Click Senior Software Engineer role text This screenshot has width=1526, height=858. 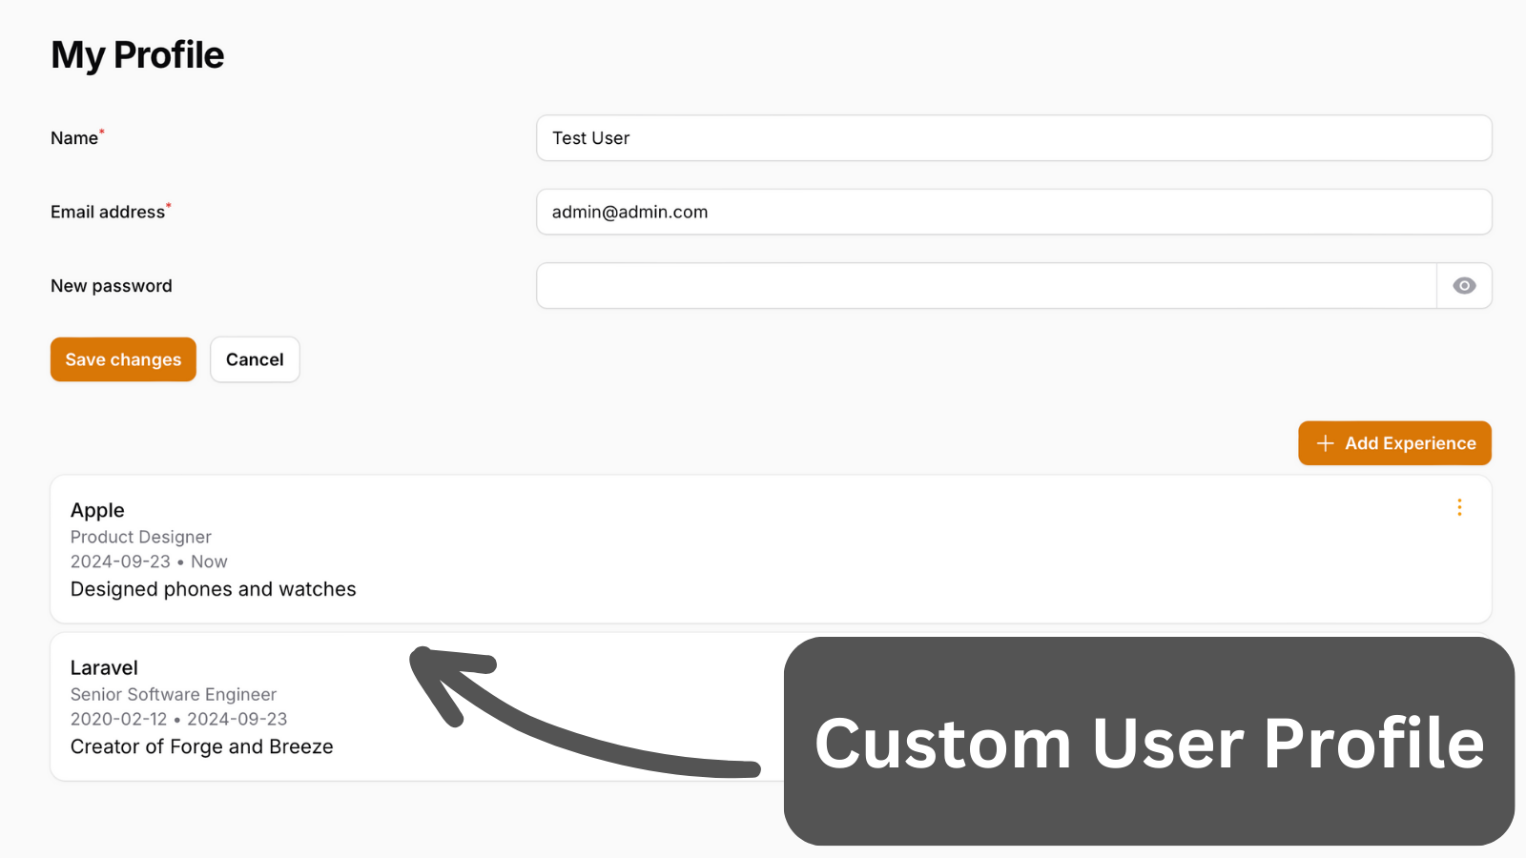[174, 694]
